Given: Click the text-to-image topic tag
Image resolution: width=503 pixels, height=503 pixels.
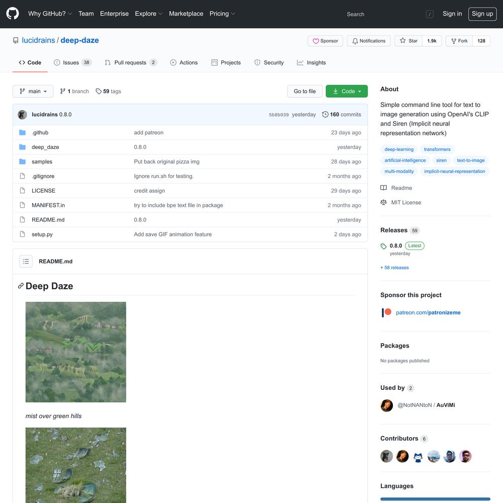Looking at the screenshot, I should 471,160.
